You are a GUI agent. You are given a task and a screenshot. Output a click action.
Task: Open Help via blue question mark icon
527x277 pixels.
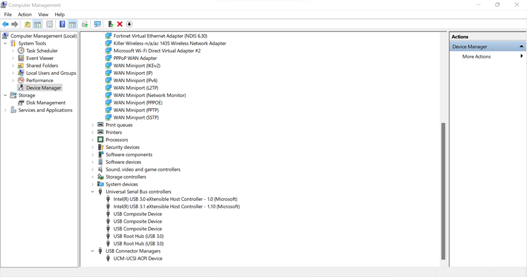click(x=62, y=24)
